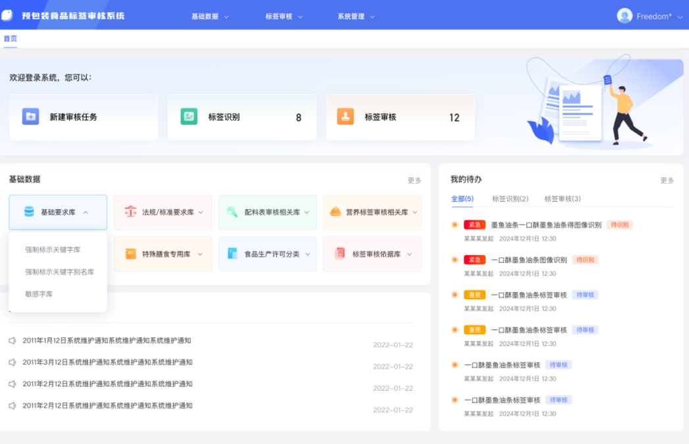Click the 法规/标准要求库 scales icon
Image resolution: width=689 pixels, height=444 pixels.
[x=130, y=212]
